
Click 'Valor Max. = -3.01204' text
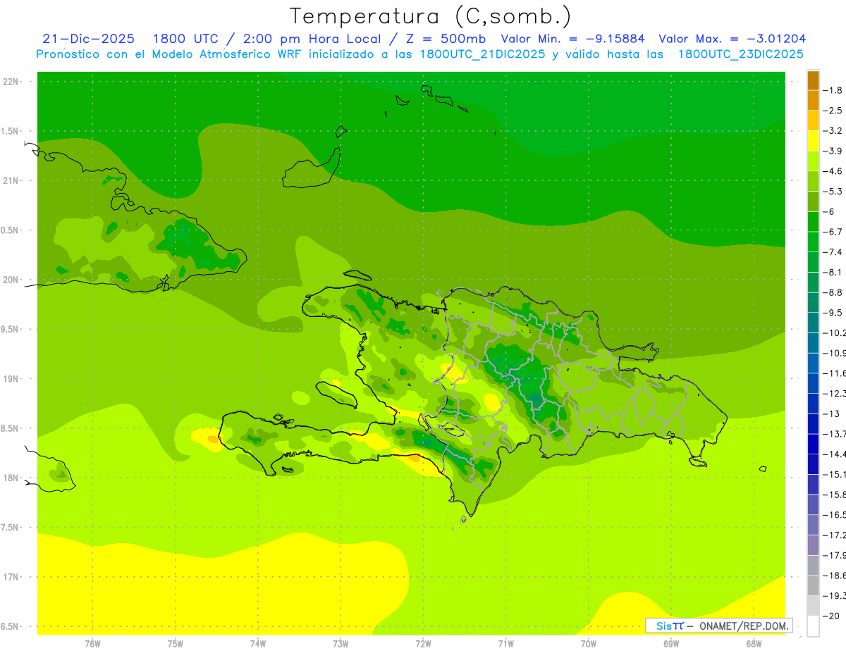tap(732, 39)
